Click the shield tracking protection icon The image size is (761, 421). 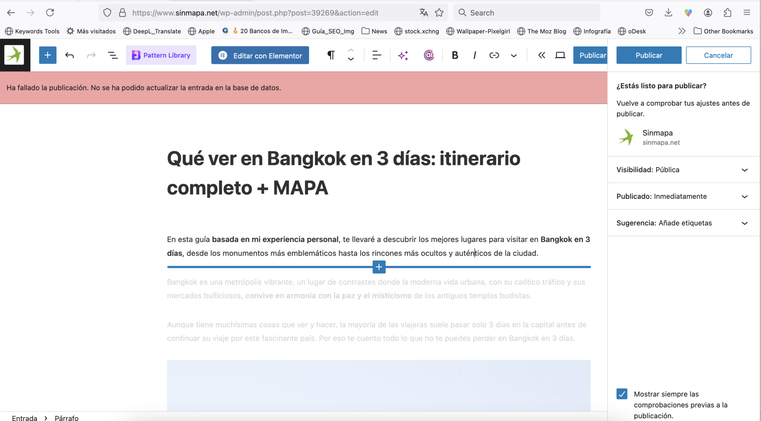(x=107, y=13)
